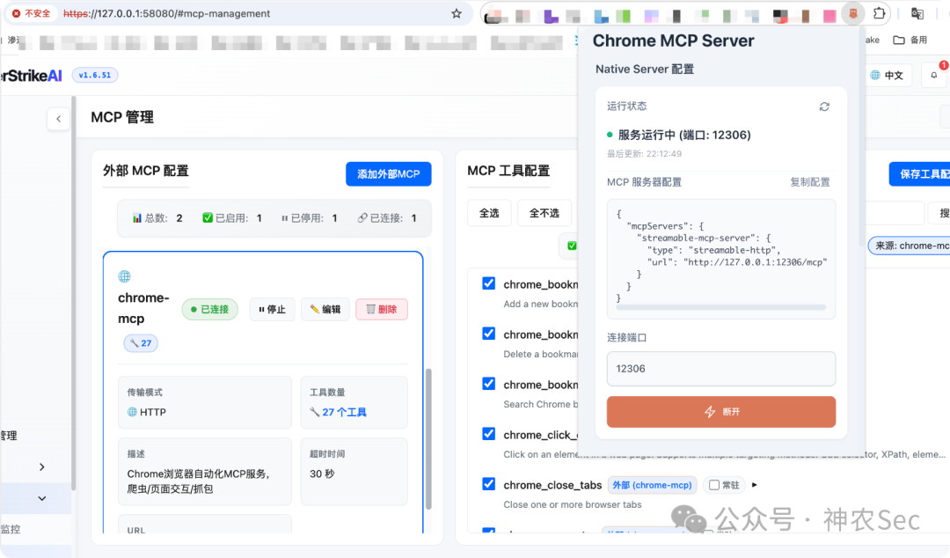
Task: Click the 已启用: 1 stat
Action: [x=232, y=218]
